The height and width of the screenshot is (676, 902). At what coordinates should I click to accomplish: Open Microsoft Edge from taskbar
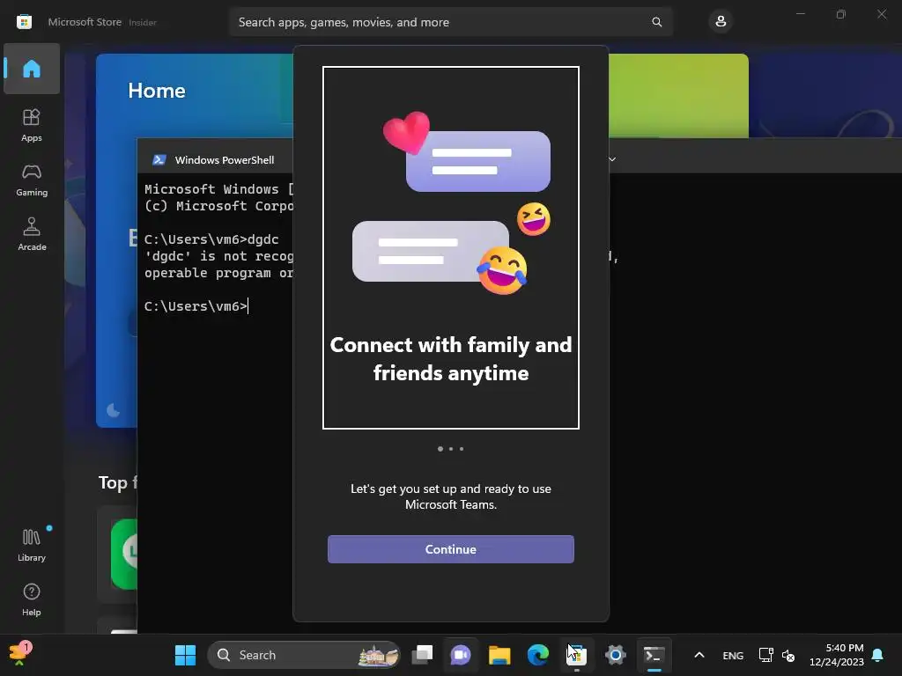point(538,655)
